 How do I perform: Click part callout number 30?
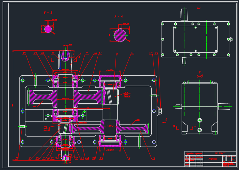(24, 53)
